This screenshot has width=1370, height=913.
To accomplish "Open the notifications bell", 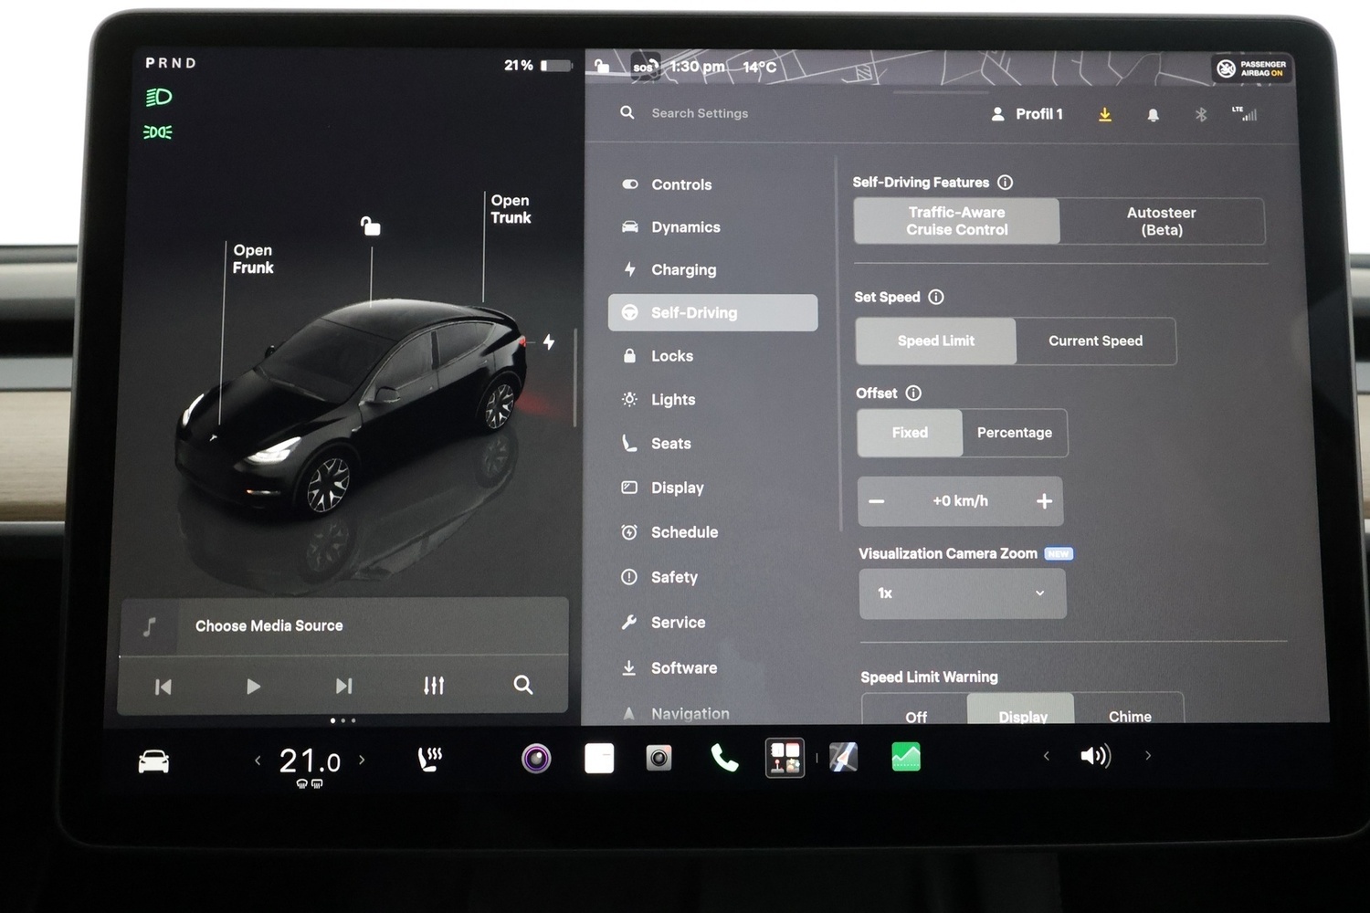I will [1153, 115].
